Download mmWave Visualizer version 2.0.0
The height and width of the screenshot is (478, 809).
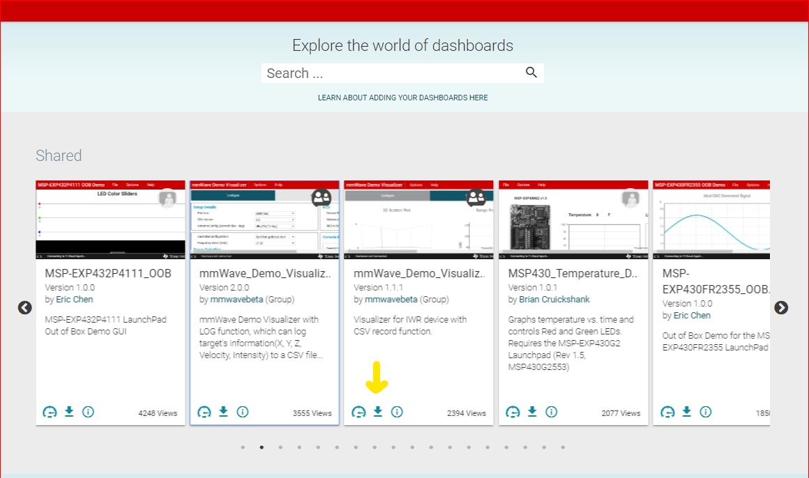tap(223, 412)
